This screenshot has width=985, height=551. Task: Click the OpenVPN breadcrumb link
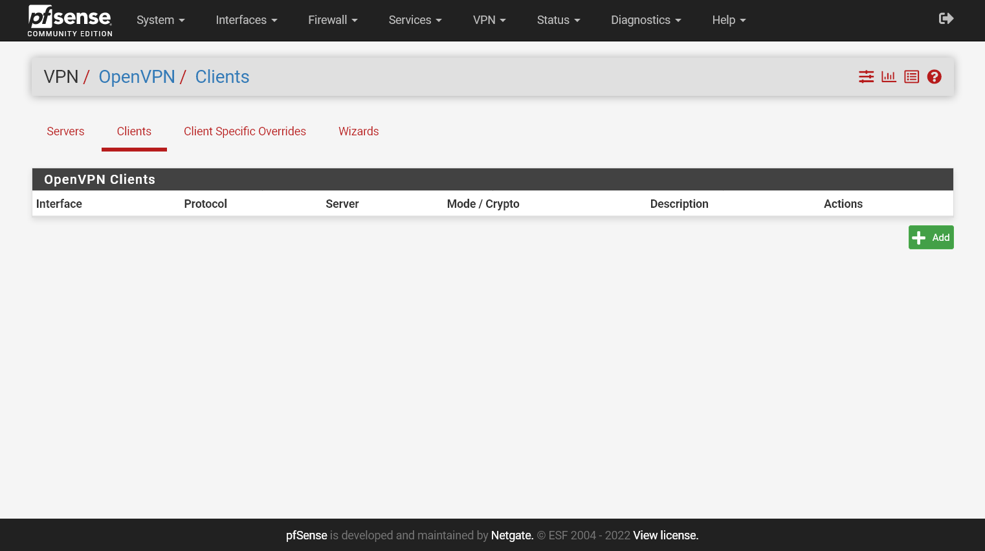pos(137,76)
